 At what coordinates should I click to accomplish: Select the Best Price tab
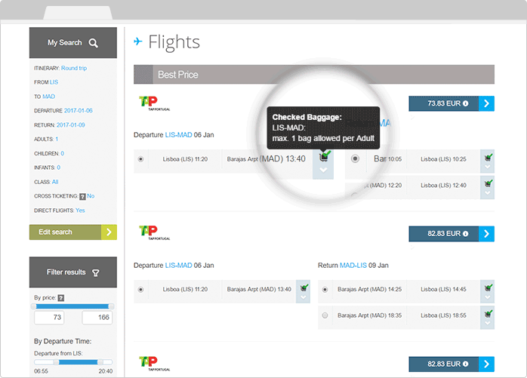(314, 74)
